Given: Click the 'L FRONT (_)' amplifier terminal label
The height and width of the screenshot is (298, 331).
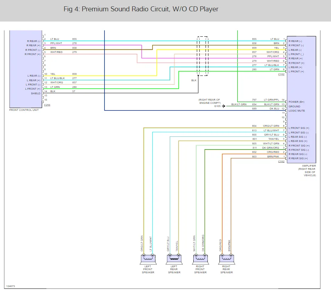Looking at the screenshot, I should point(296,54).
